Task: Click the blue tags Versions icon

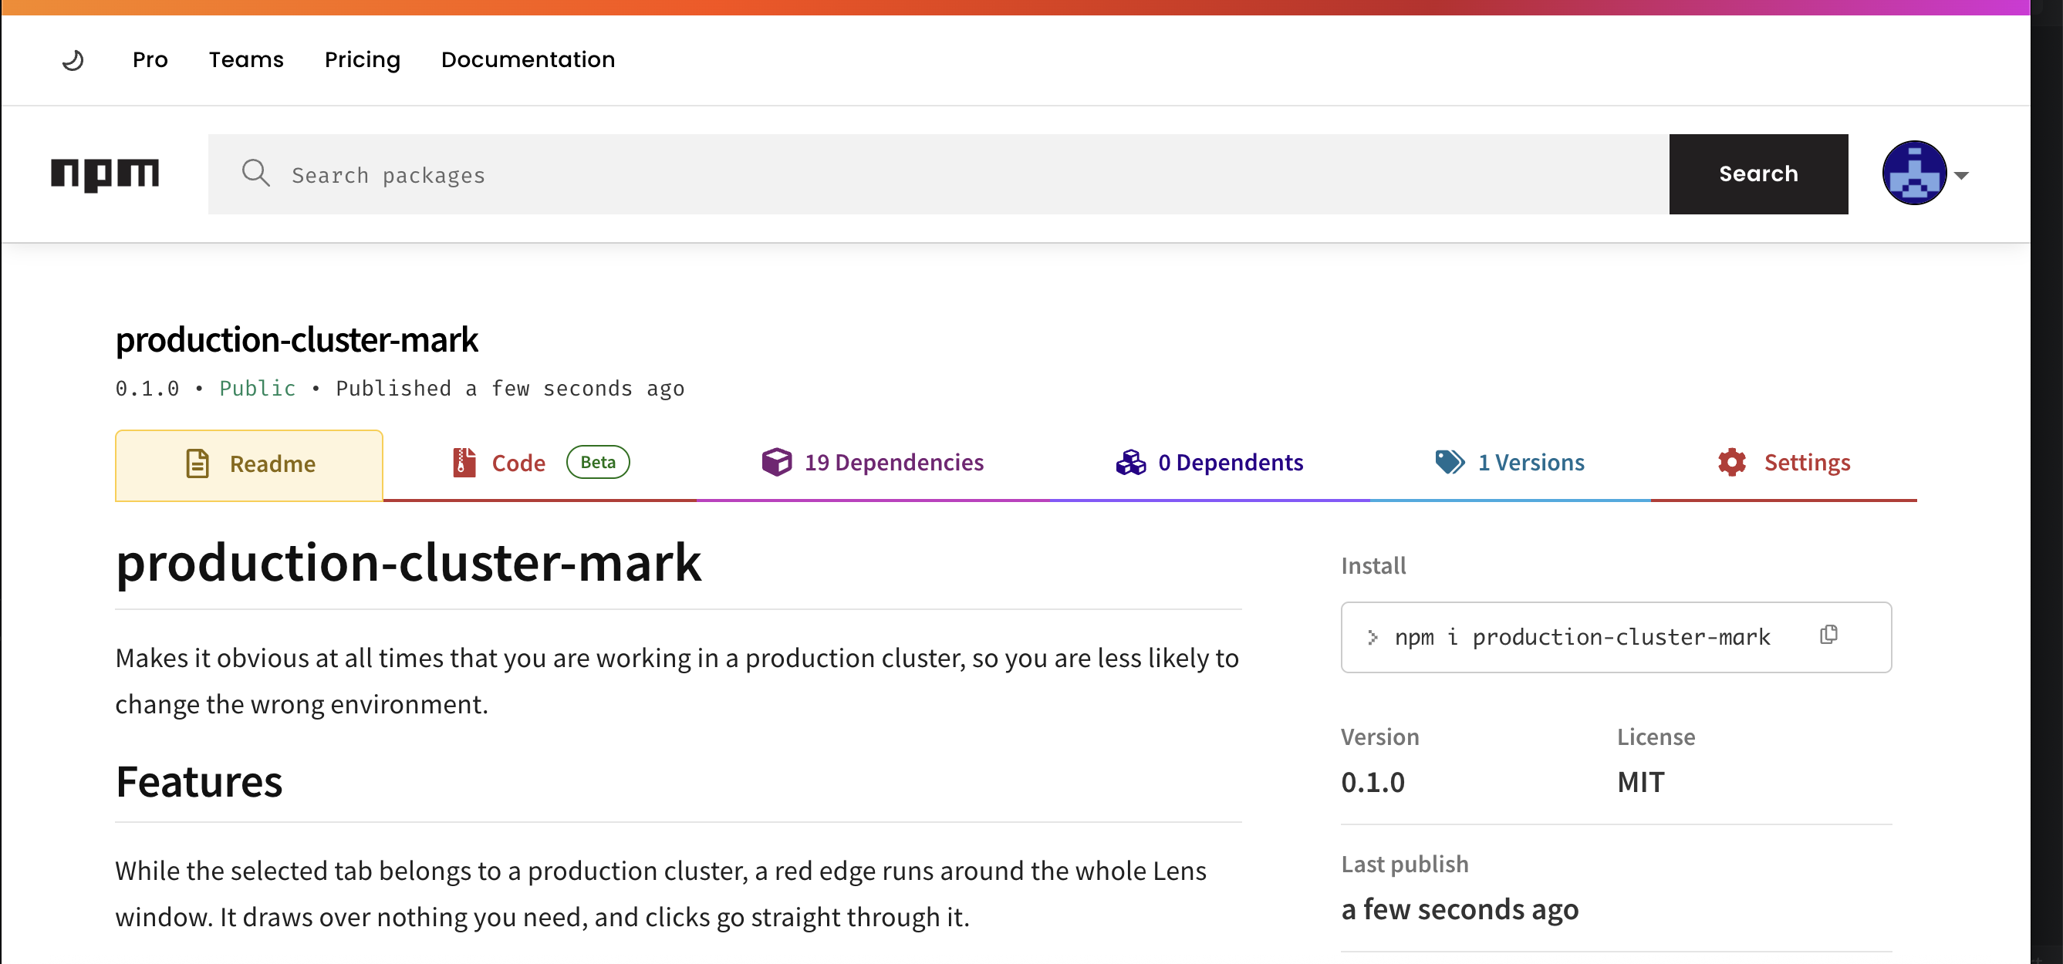Action: [x=1450, y=462]
